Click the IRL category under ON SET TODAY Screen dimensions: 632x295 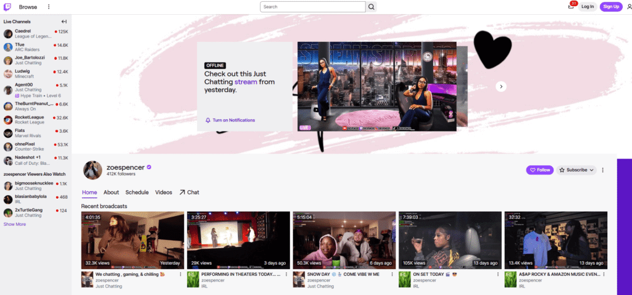[416, 286]
